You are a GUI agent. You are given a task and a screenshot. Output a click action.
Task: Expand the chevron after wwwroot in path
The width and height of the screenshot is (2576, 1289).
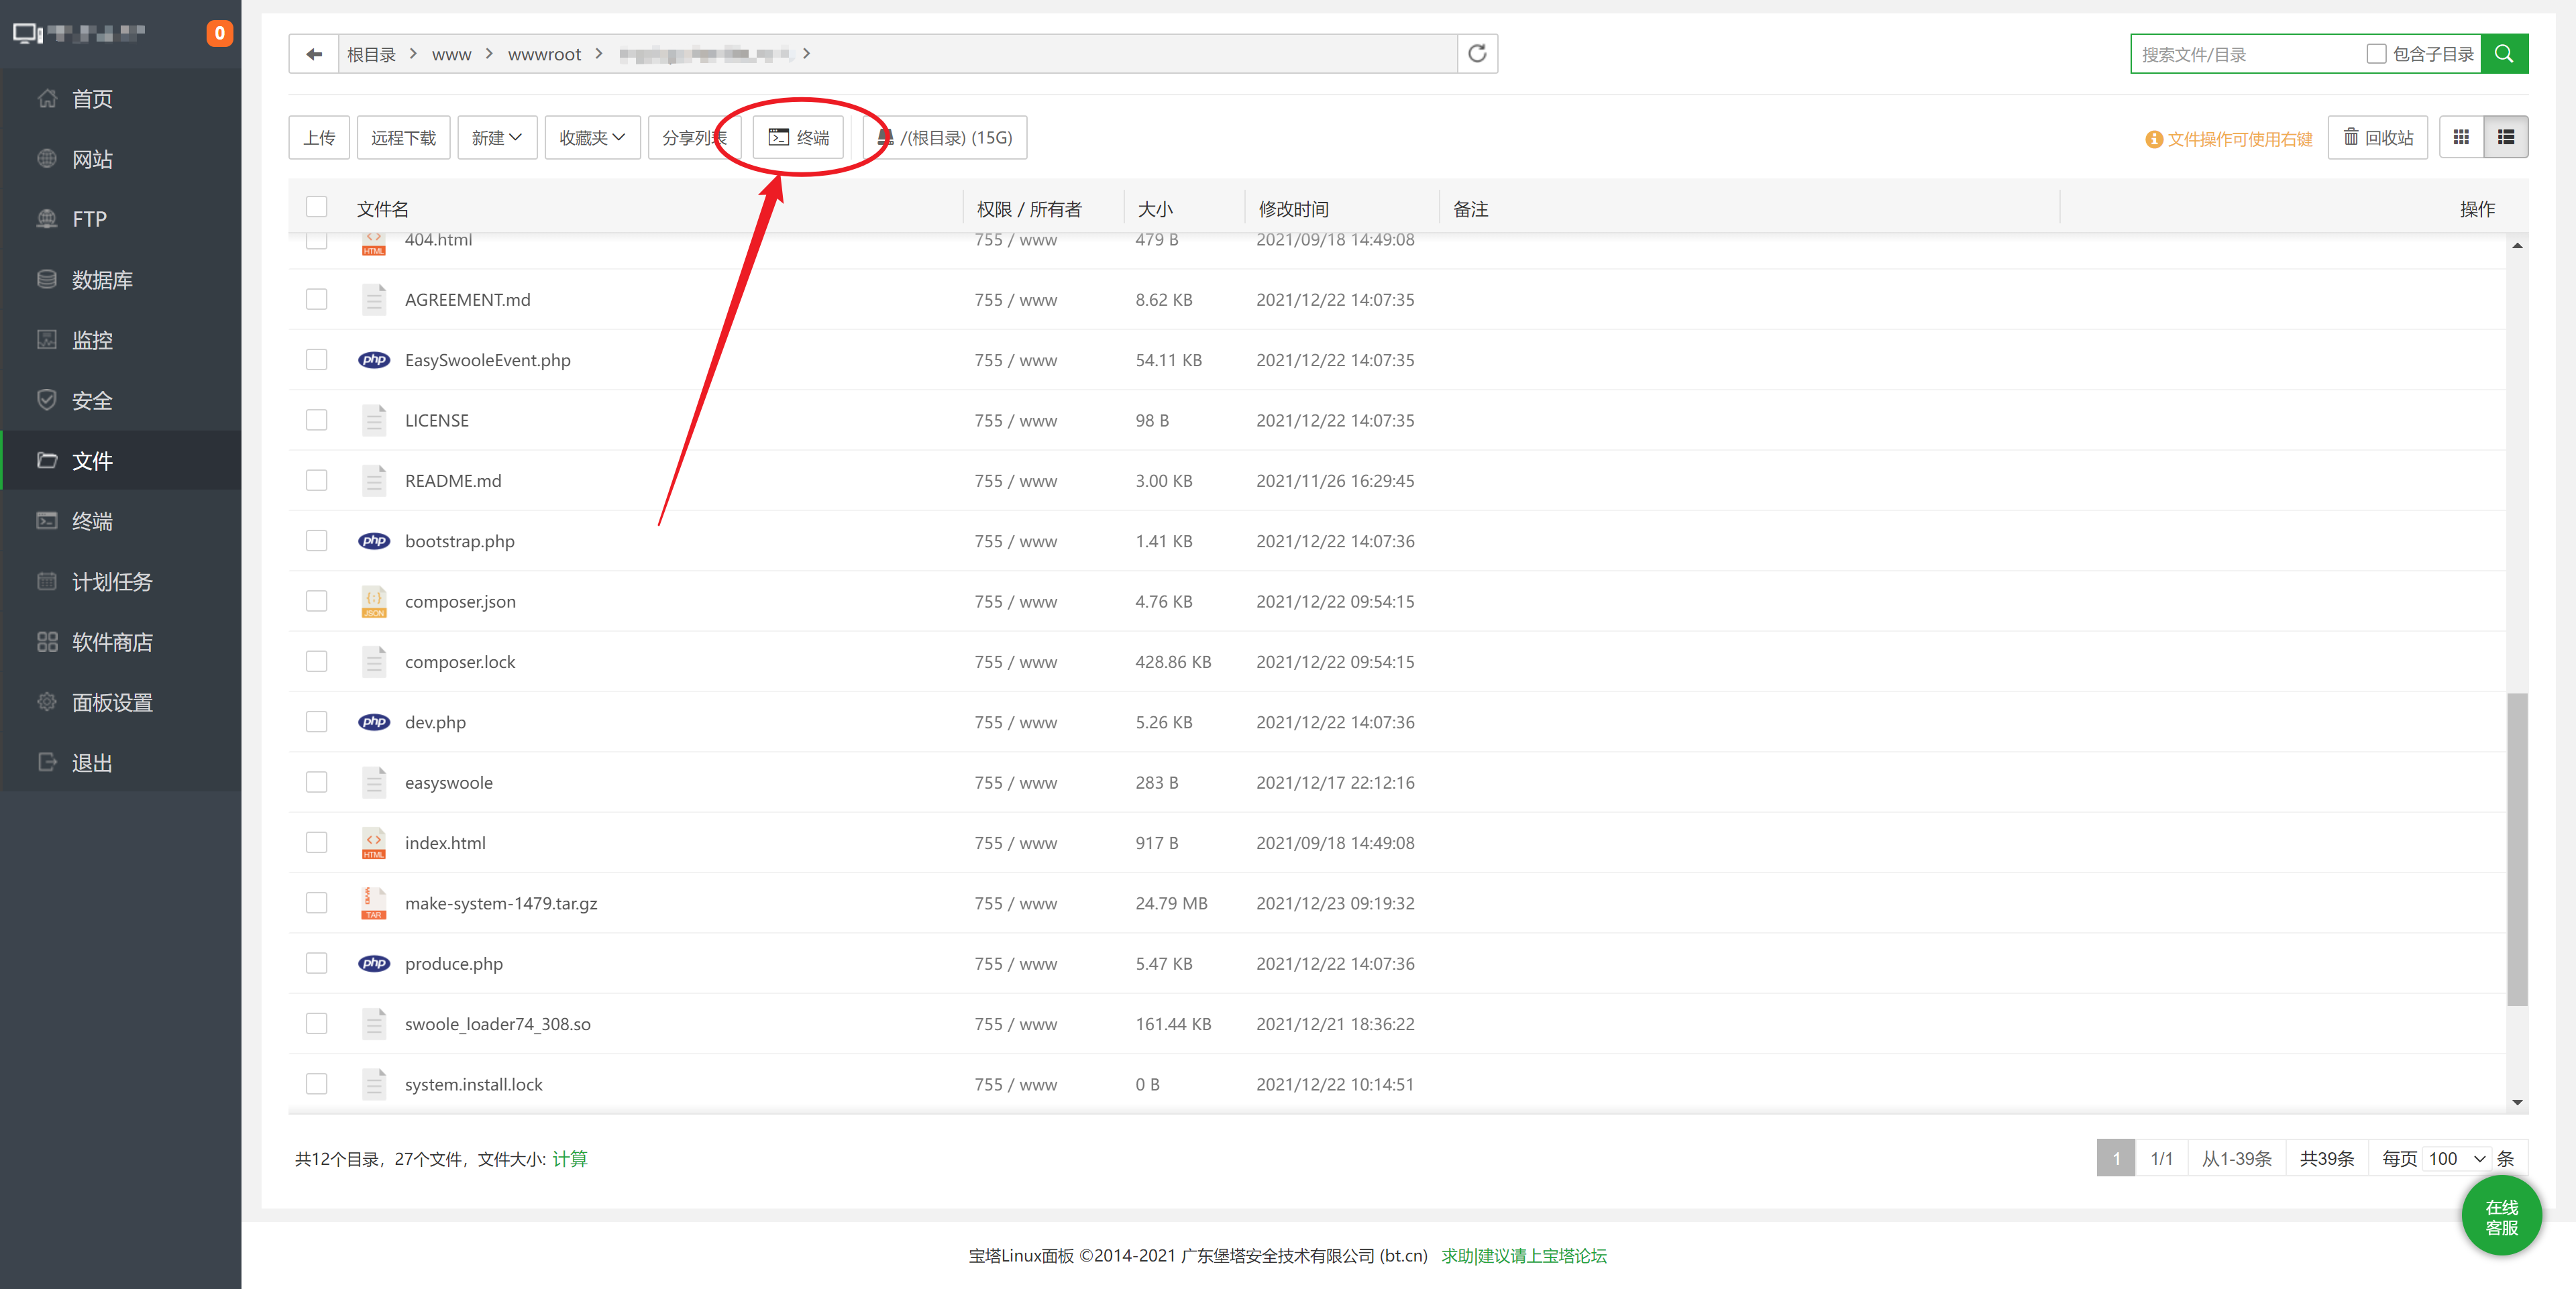[x=599, y=53]
